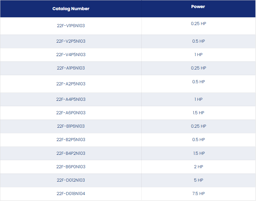Click 0.25 HP in the 22F-B1P6N103 row
This screenshot has height=201, width=256.
click(x=199, y=126)
